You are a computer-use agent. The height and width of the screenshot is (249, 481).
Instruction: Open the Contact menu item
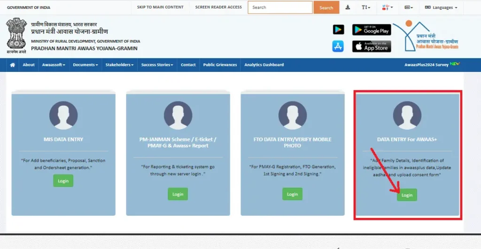coord(188,65)
